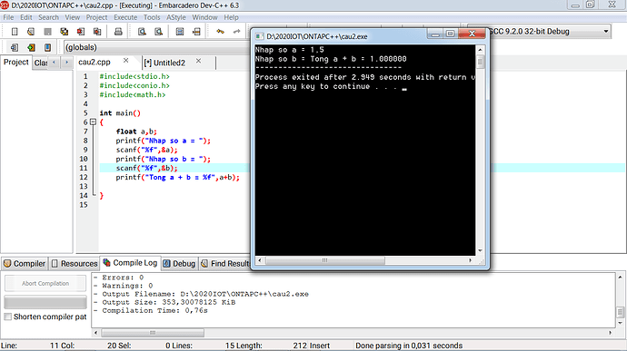Click the left arrow of the Project/Classes tabs
Viewport: 627px width, 351px height.
(54, 63)
